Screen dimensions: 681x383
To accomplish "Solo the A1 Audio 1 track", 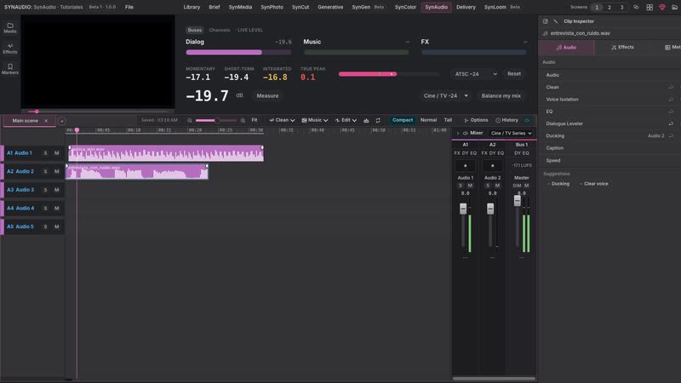I will [45, 153].
